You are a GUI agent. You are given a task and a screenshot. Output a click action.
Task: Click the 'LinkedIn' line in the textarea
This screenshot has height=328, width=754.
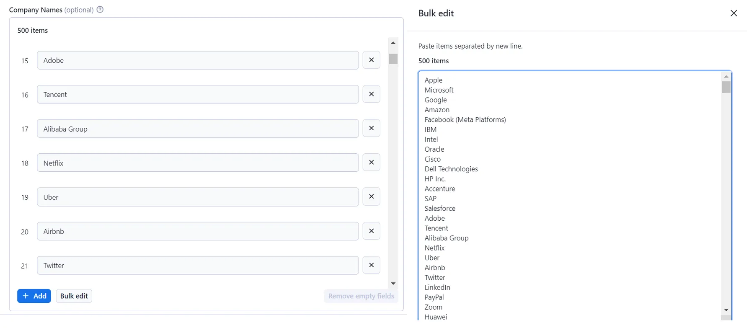(x=437, y=287)
